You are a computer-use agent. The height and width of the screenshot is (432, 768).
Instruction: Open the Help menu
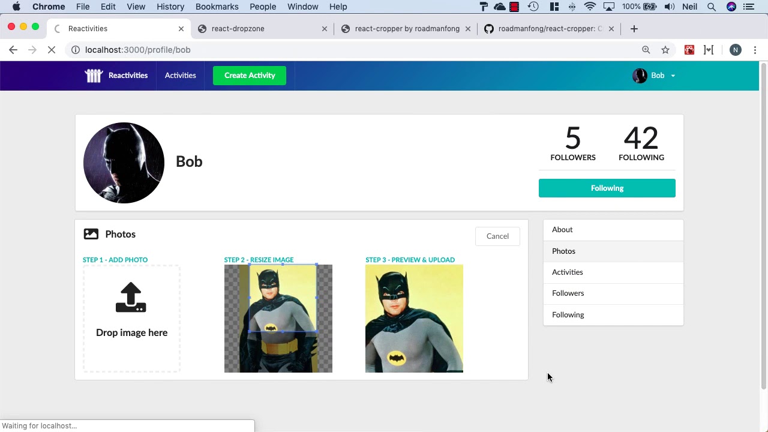click(x=338, y=7)
